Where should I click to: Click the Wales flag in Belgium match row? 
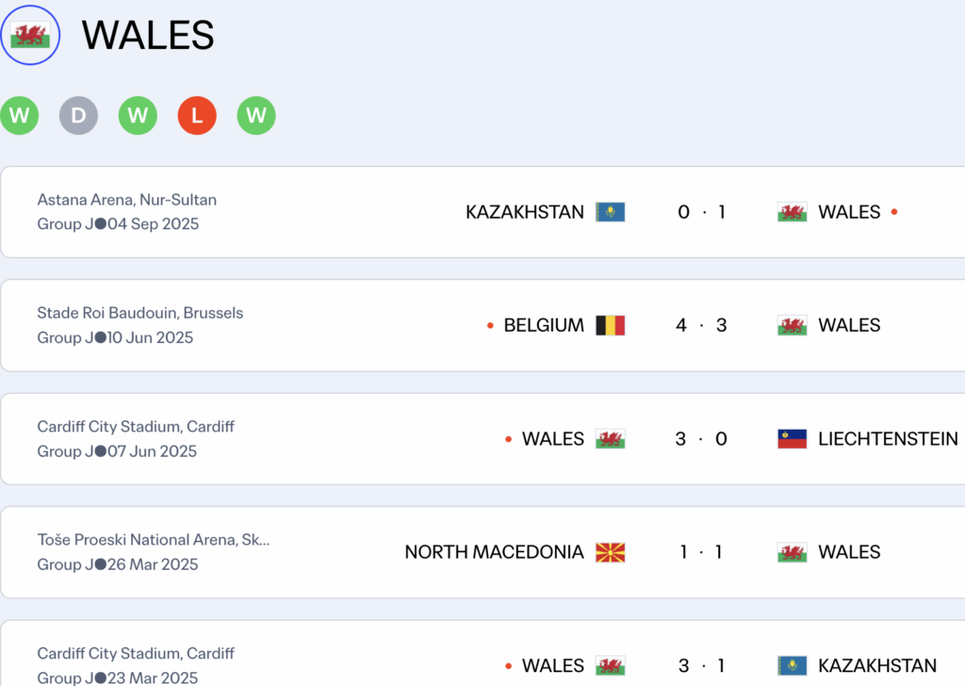point(792,325)
